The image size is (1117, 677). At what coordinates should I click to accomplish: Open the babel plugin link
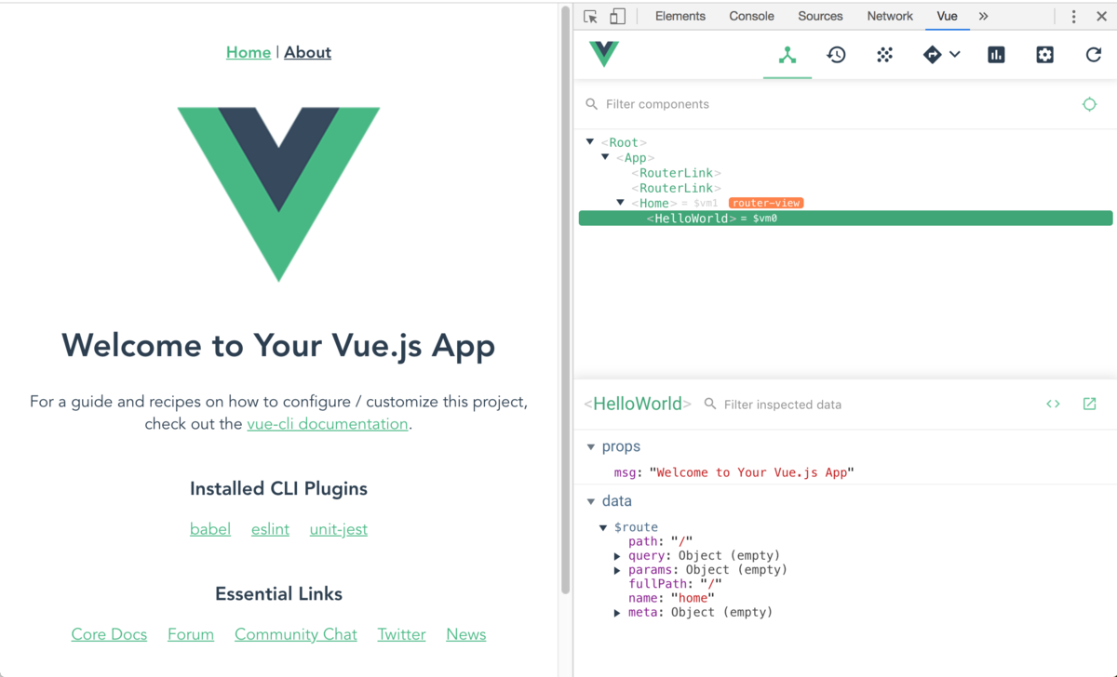click(x=210, y=529)
